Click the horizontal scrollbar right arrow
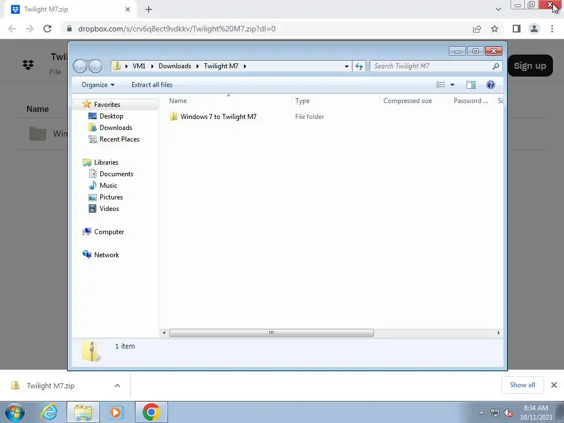564x423 pixels. click(x=498, y=333)
